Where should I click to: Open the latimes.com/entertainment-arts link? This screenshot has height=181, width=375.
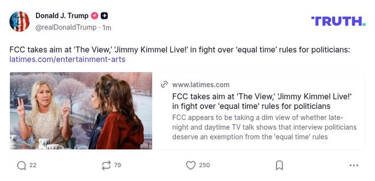(x=67, y=59)
